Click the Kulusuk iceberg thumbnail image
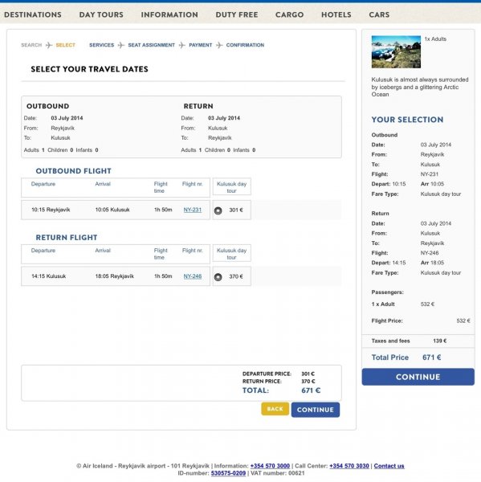Viewport: 481px width, 482px height. click(x=396, y=51)
